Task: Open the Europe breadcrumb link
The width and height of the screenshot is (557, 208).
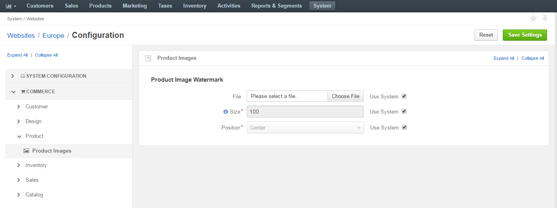Action: [53, 35]
